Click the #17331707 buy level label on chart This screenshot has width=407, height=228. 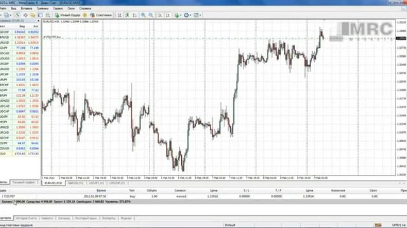coord(52,37)
